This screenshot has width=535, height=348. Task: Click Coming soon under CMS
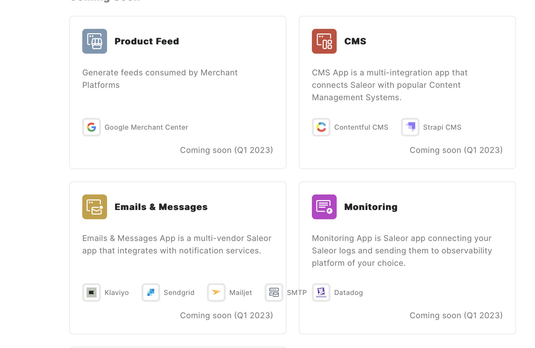coord(456,150)
